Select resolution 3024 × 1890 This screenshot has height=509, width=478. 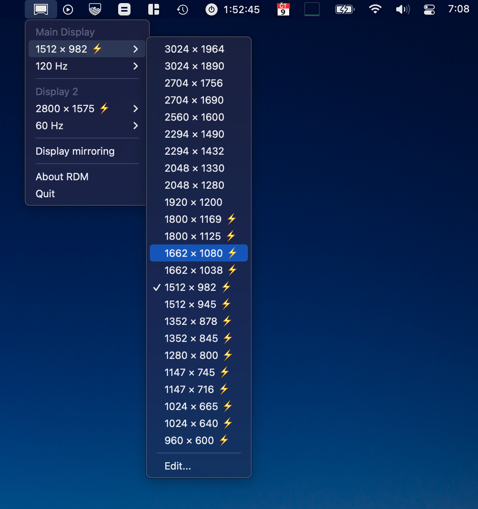(x=199, y=66)
